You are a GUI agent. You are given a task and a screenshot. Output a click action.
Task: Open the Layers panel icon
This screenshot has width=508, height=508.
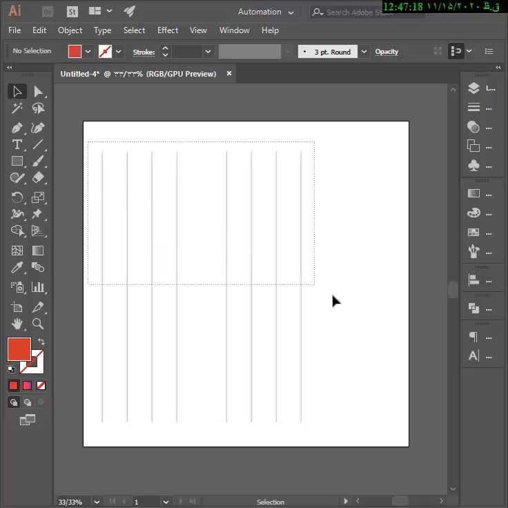473,88
